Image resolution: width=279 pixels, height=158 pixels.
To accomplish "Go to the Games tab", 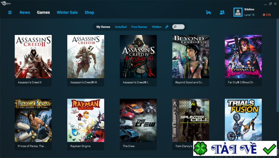I will 43,13.
